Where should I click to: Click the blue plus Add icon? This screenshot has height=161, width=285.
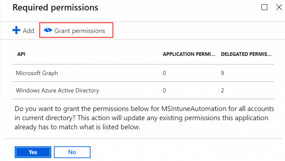click(x=16, y=31)
